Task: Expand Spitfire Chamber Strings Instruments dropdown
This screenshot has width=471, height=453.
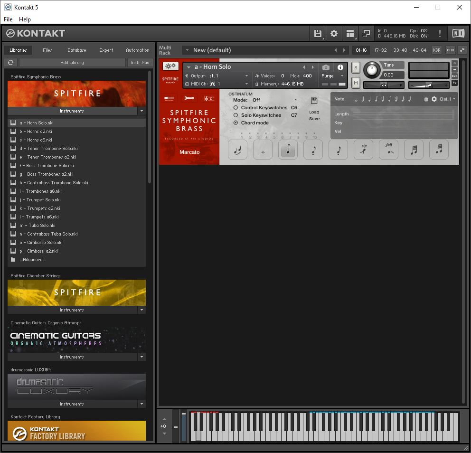Action: pyautogui.click(x=141, y=310)
